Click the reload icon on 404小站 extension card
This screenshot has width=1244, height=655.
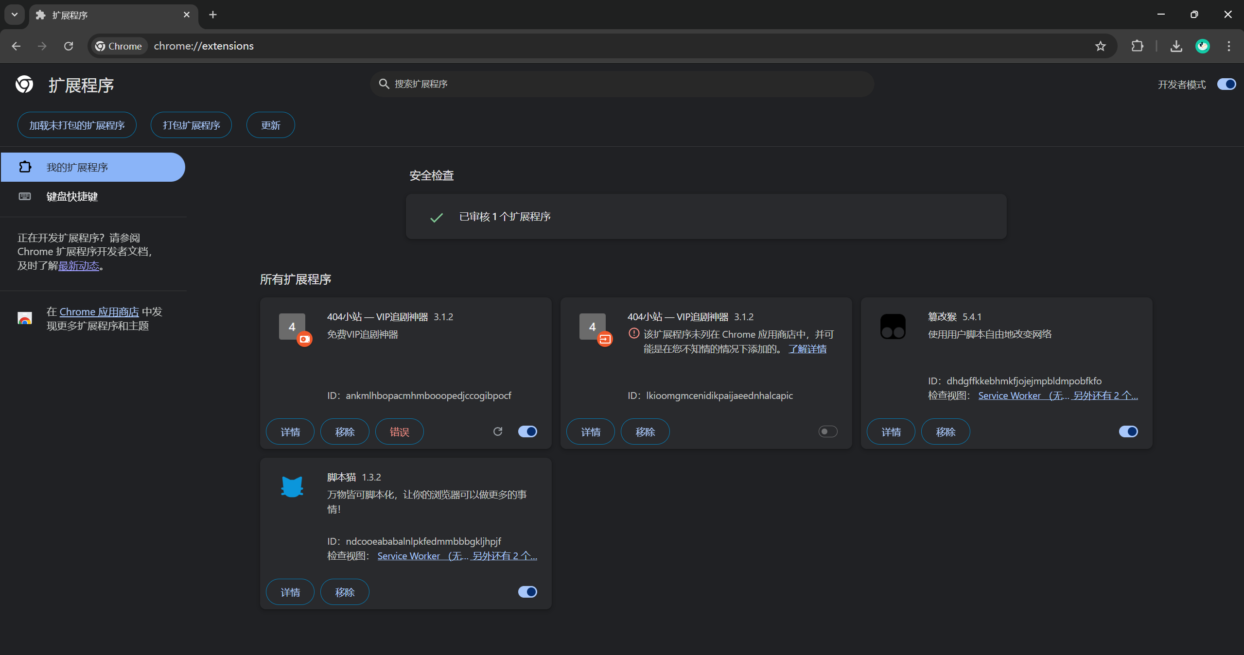coord(497,431)
